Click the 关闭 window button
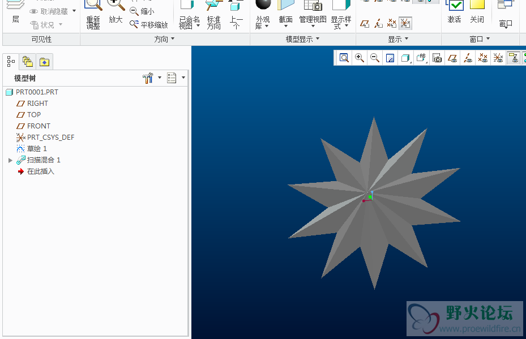 (x=477, y=12)
